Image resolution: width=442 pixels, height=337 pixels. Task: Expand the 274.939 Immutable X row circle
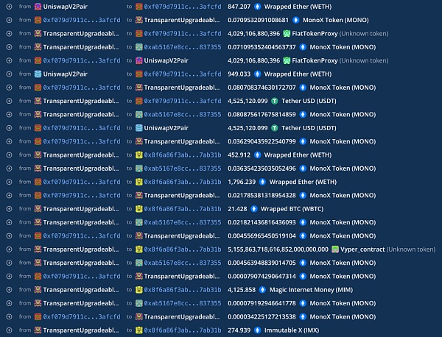[x=9, y=330]
